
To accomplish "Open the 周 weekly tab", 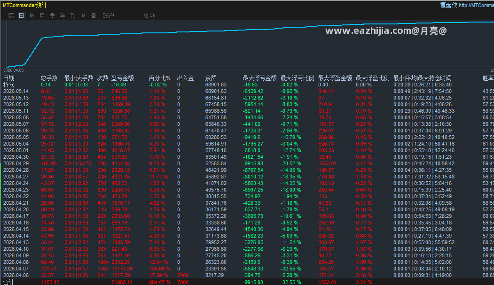I will pyautogui.click(x=32, y=15).
